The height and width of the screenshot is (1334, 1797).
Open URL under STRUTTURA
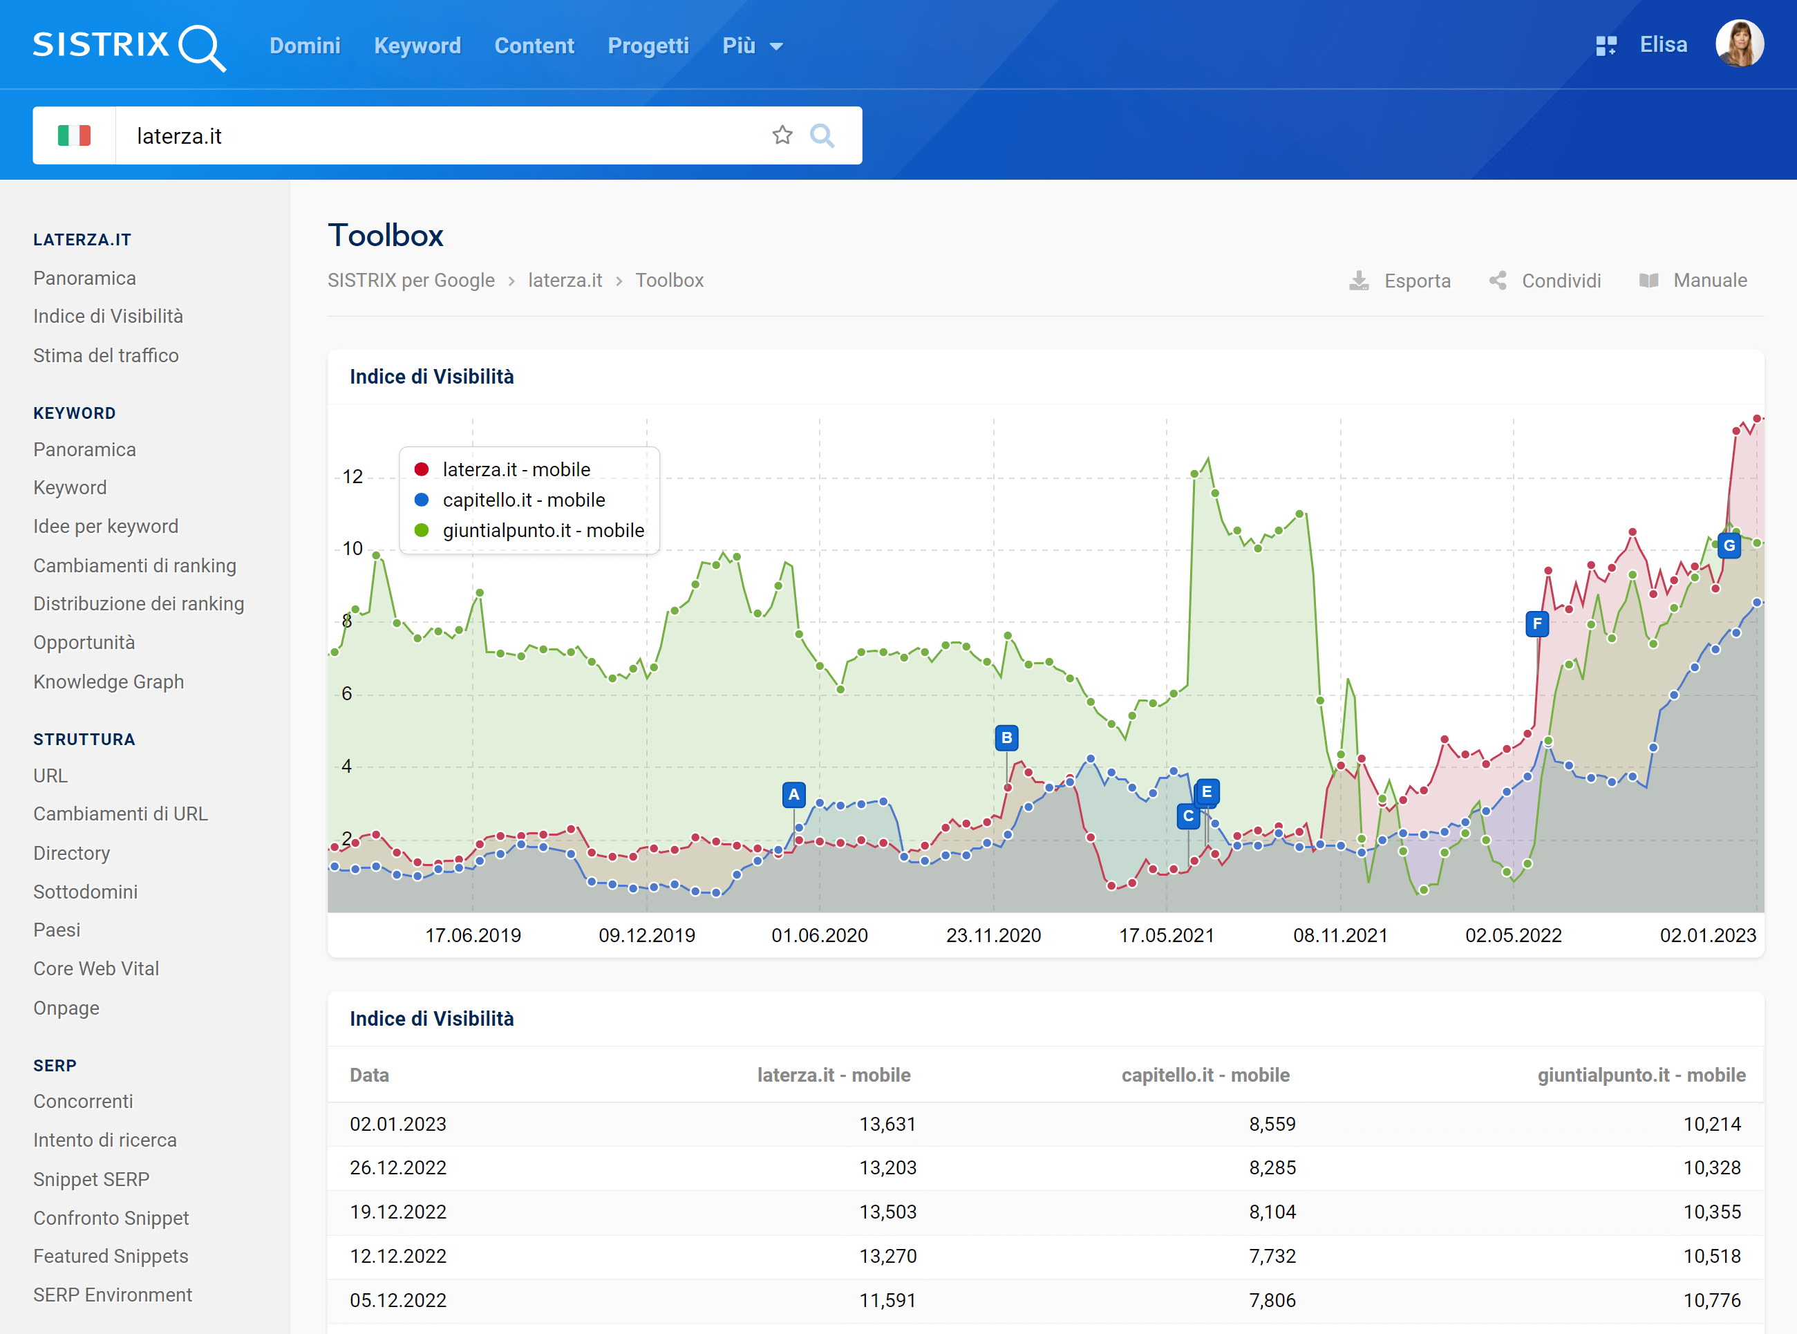pos(50,776)
